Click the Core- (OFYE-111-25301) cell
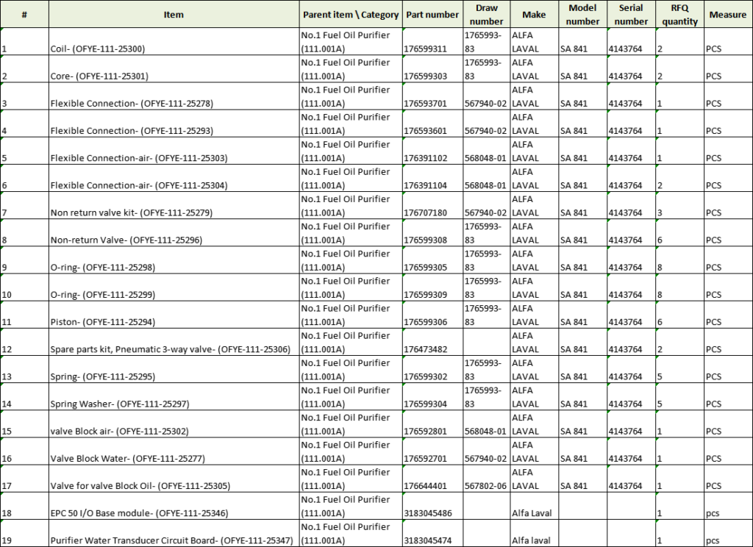Image resolution: width=753 pixels, height=547 pixels. click(x=174, y=76)
